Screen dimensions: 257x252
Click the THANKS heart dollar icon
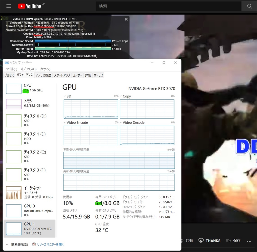click(201, 241)
